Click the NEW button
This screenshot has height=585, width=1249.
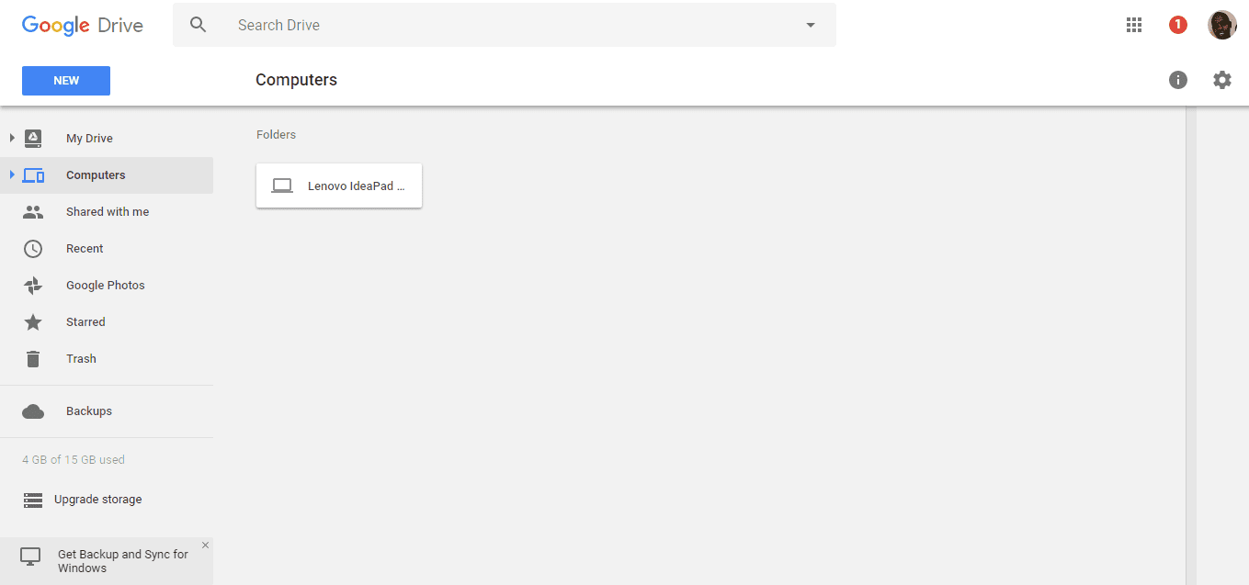(x=66, y=81)
